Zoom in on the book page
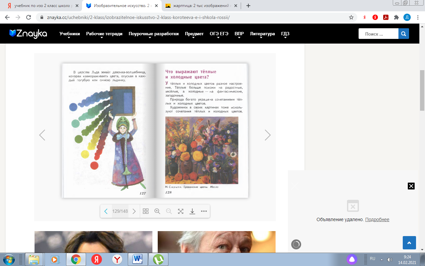425x266 pixels. [157, 211]
